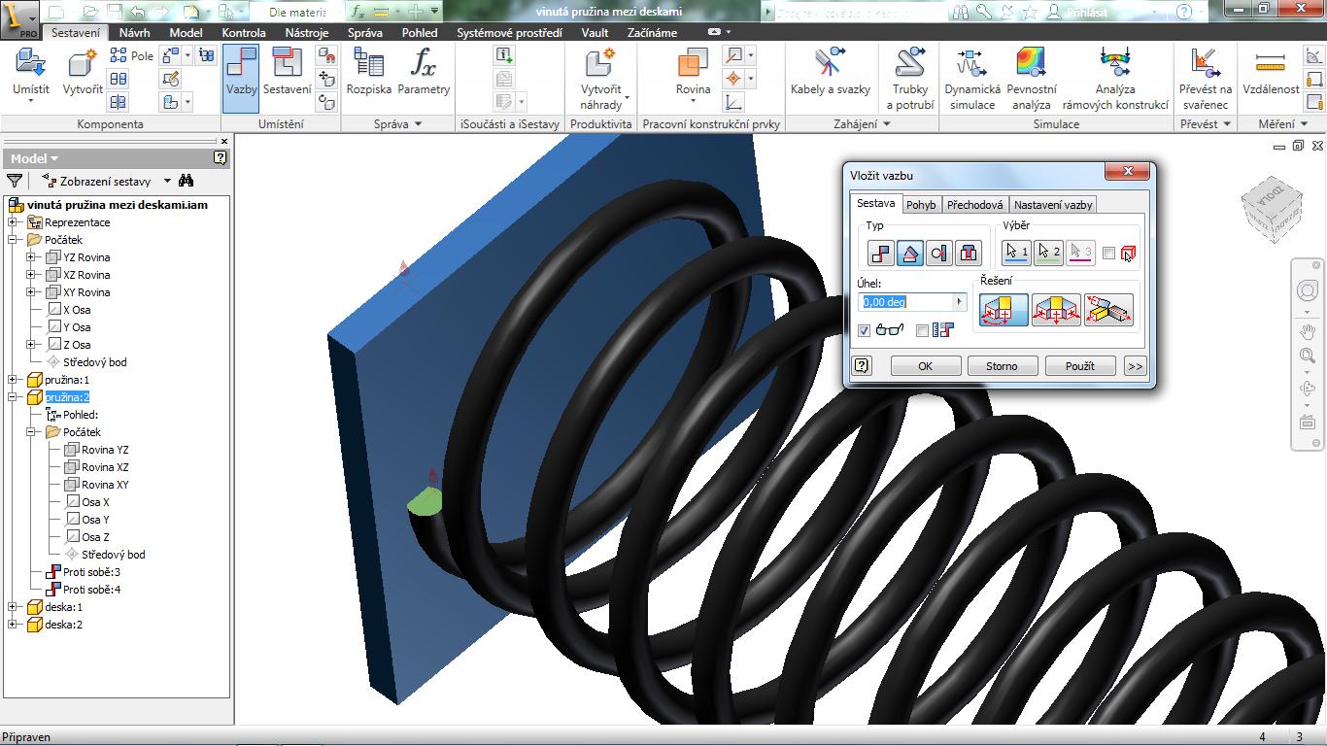This screenshot has height=746, width=1327.
Task: Click the Použít button
Action: pyautogui.click(x=1079, y=366)
